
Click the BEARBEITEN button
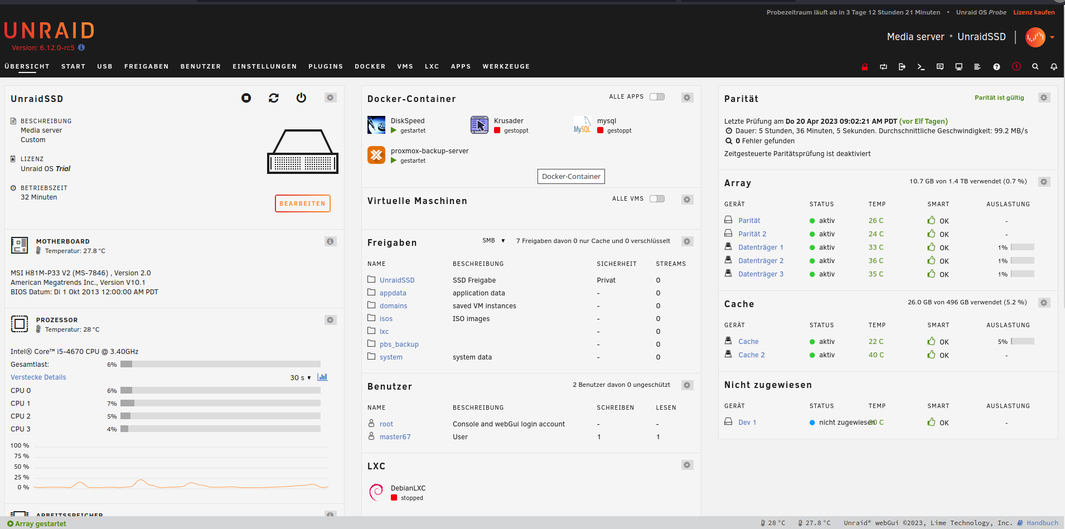[x=303, y=203]
